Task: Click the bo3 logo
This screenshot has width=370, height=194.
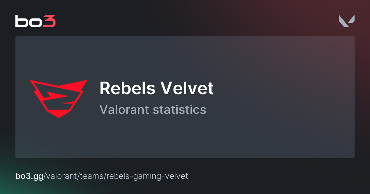Action: [x=35, y=21]
